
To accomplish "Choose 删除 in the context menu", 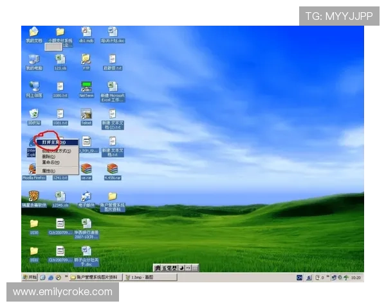I will pos(49,157).
